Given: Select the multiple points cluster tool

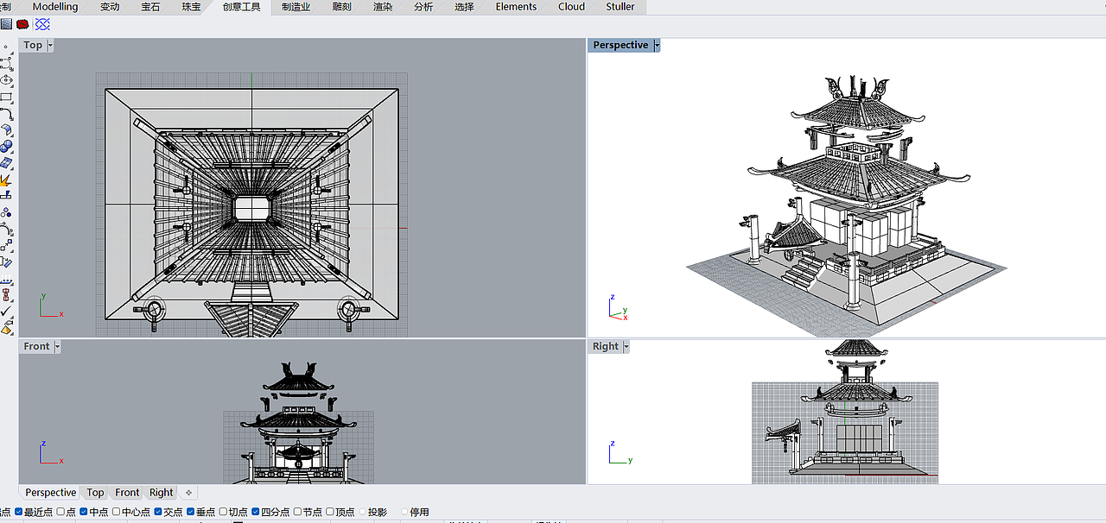Looking at the screenshot, I should (x=6, y=212).
